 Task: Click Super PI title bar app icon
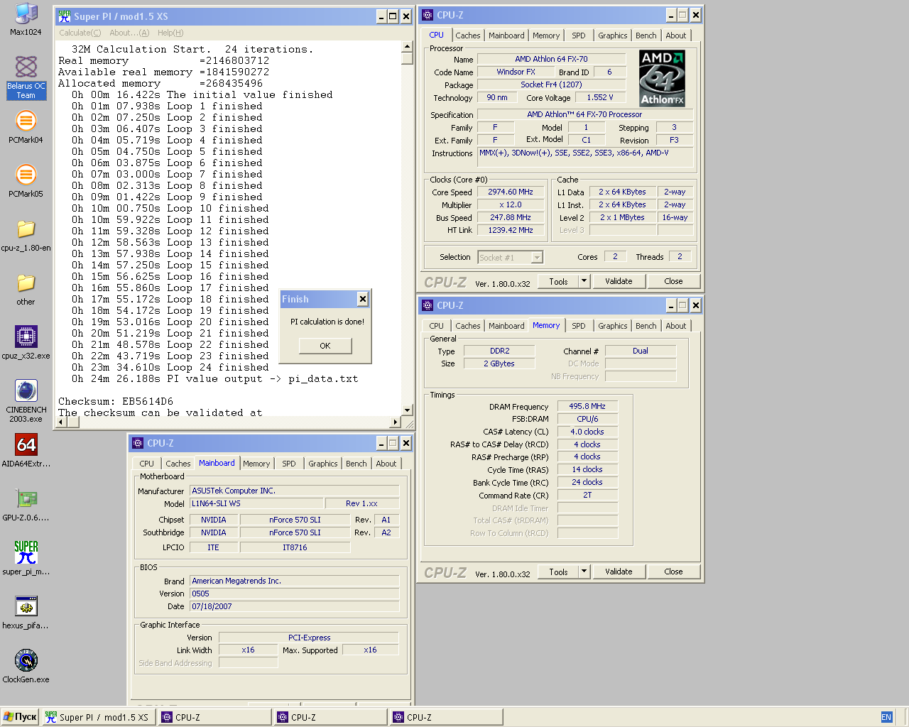tap(65, 16)
